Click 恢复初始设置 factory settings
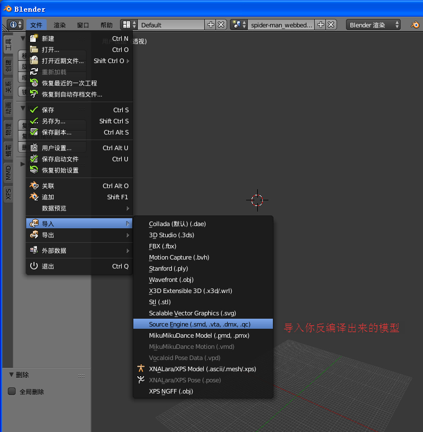The height and width of the screenshot is (432, 423). [79, 170]
